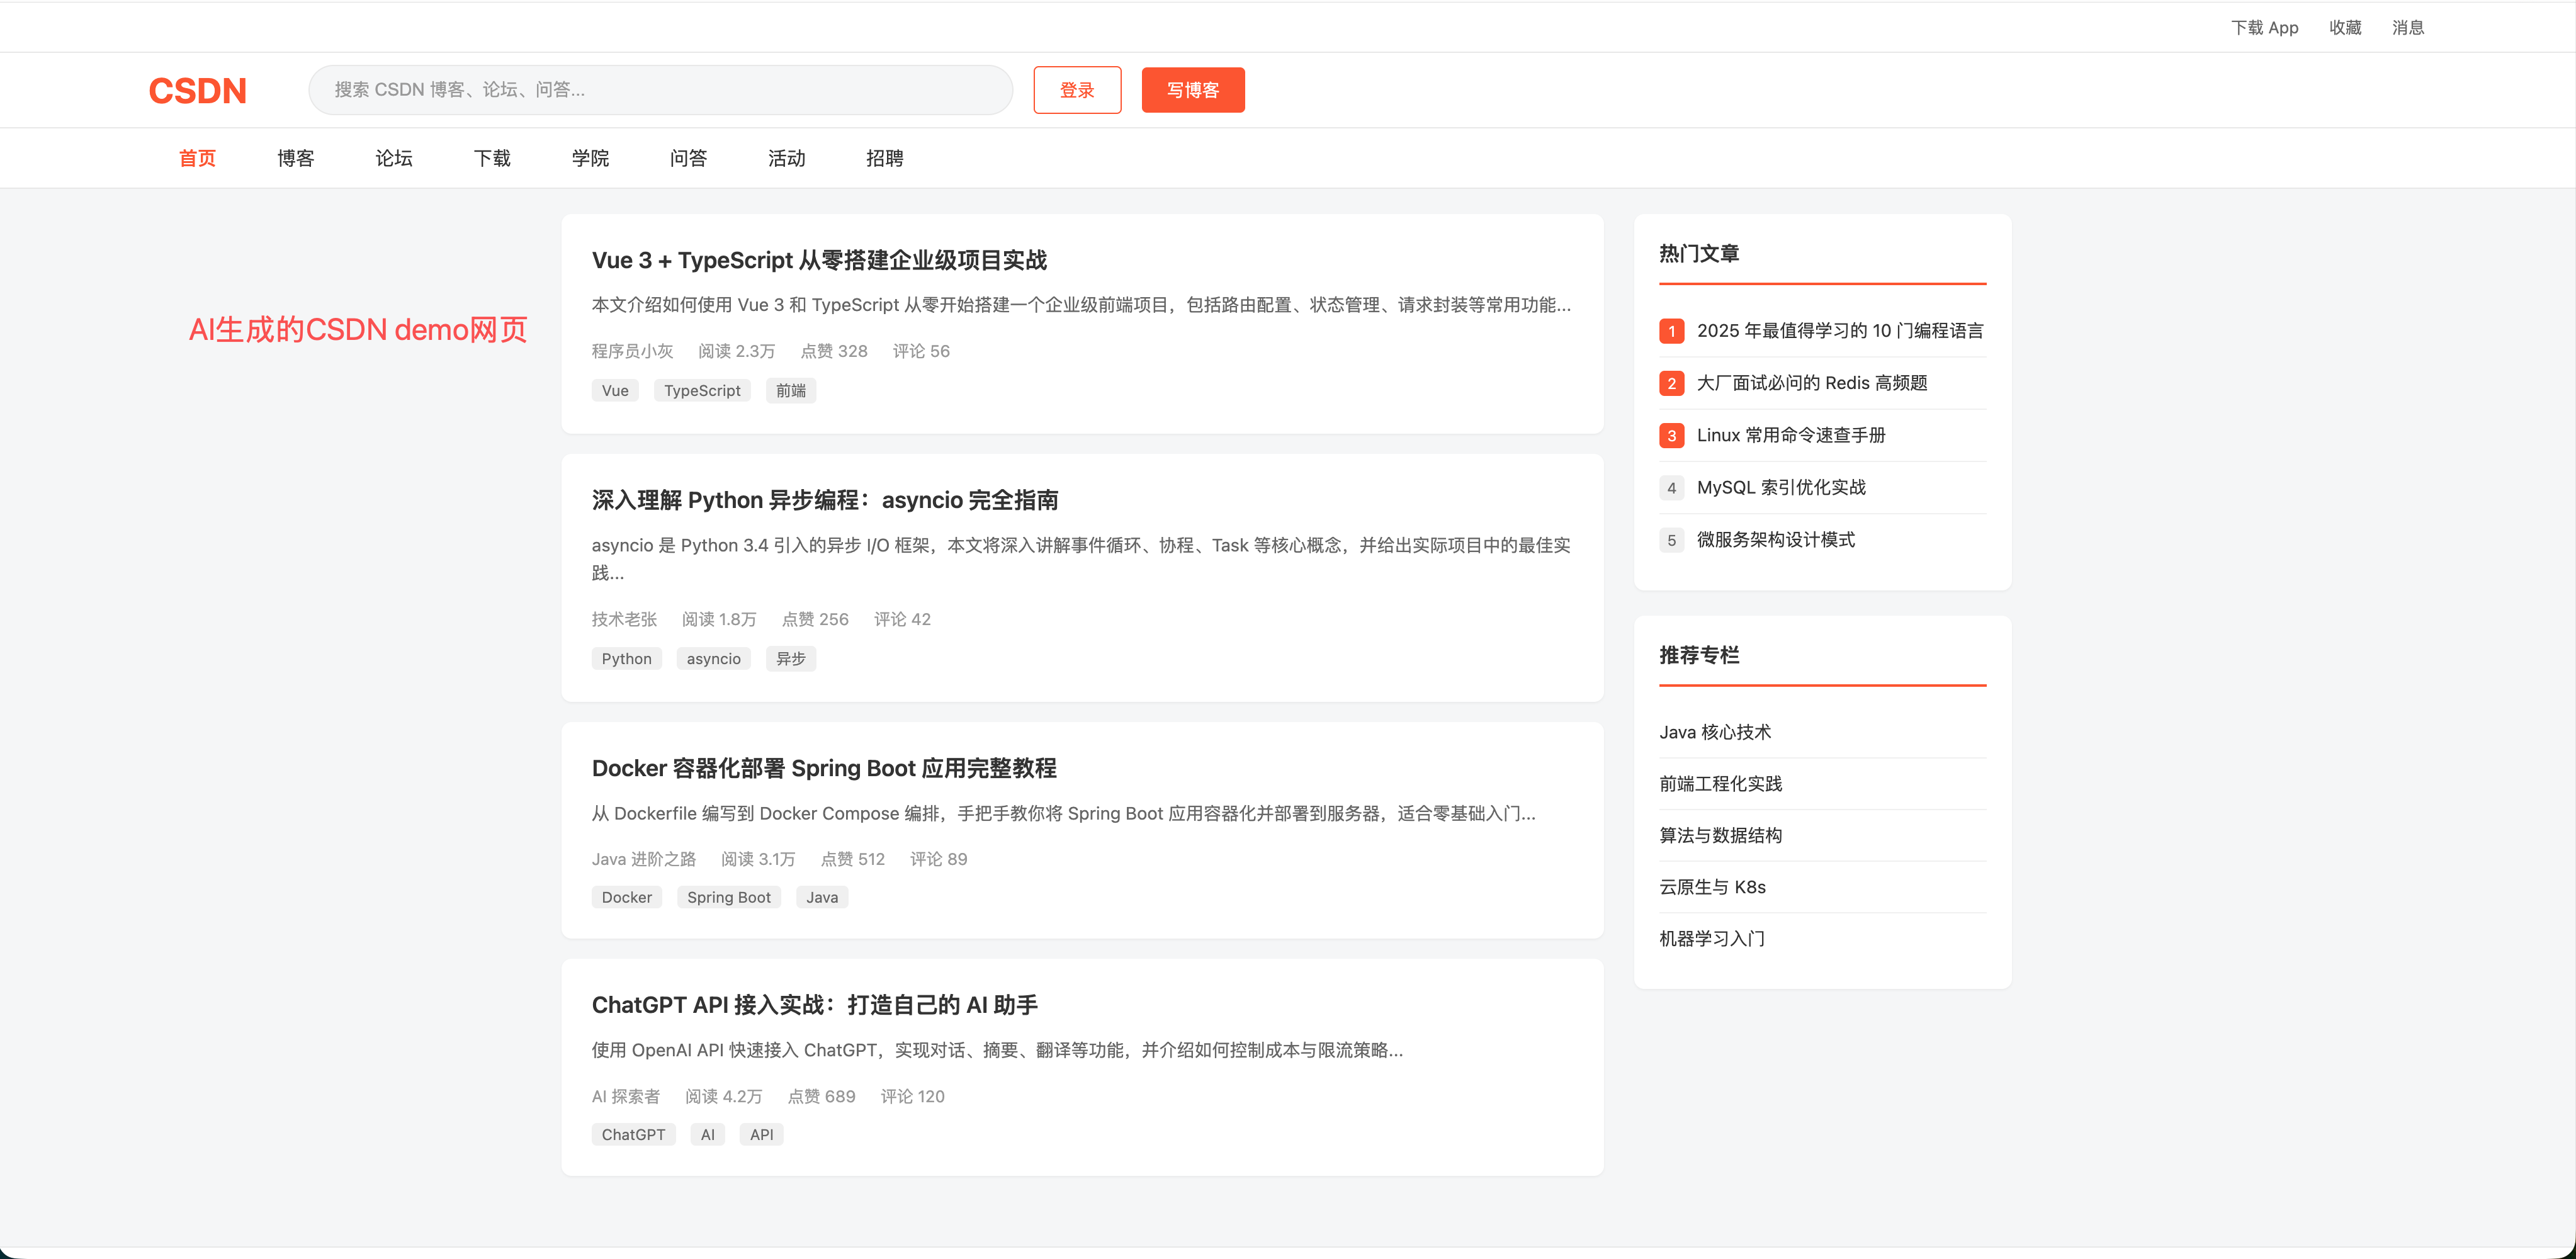The width and height of the screenshot is (2576, 1259).
Task: Open hot article 微服务架构设计模式
Action: pyautogui.click(x=1776, y=540)
